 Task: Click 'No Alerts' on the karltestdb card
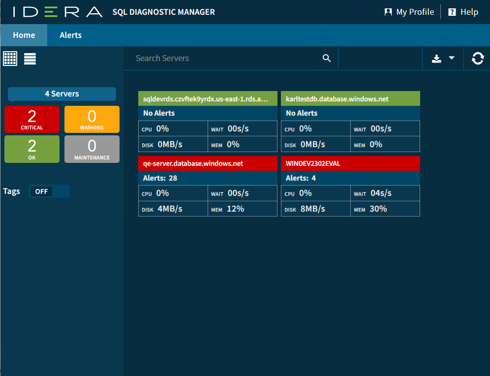click(x=302, y=113)
